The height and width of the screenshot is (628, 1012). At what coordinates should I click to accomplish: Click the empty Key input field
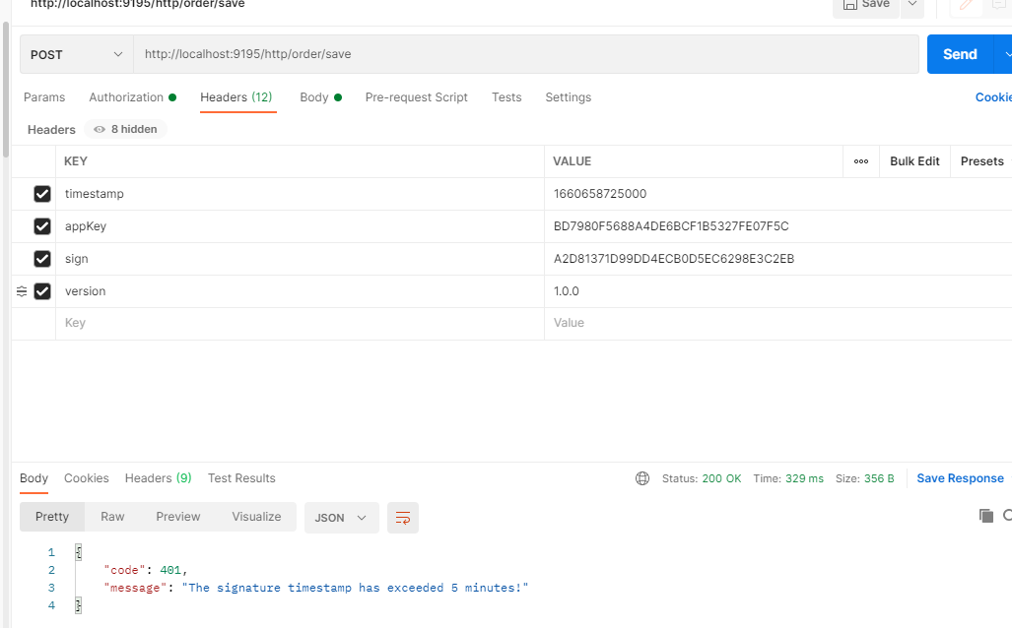click(301, 323)
